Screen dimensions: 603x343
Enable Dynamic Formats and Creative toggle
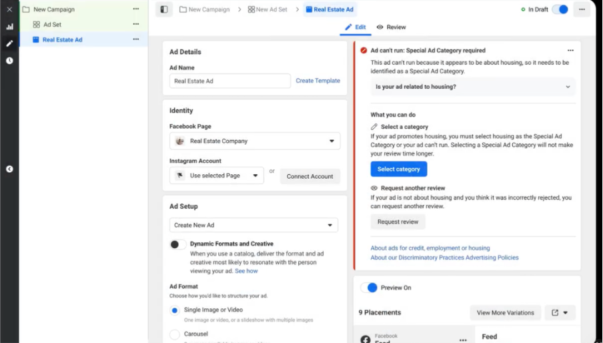(177, 244)
